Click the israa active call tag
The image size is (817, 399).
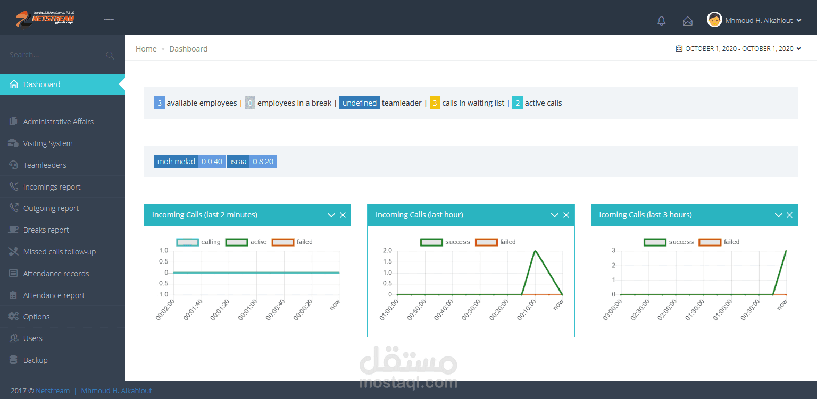(252, 162)
